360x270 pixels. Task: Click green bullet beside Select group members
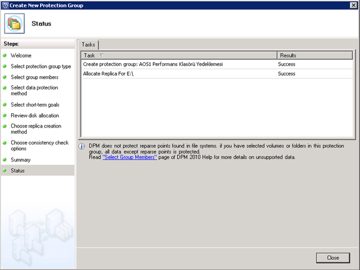[5, 77]
